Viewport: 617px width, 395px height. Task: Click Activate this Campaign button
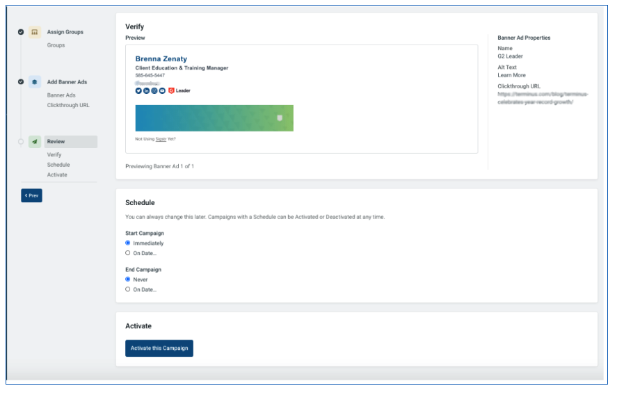click(x=159, y=348)
